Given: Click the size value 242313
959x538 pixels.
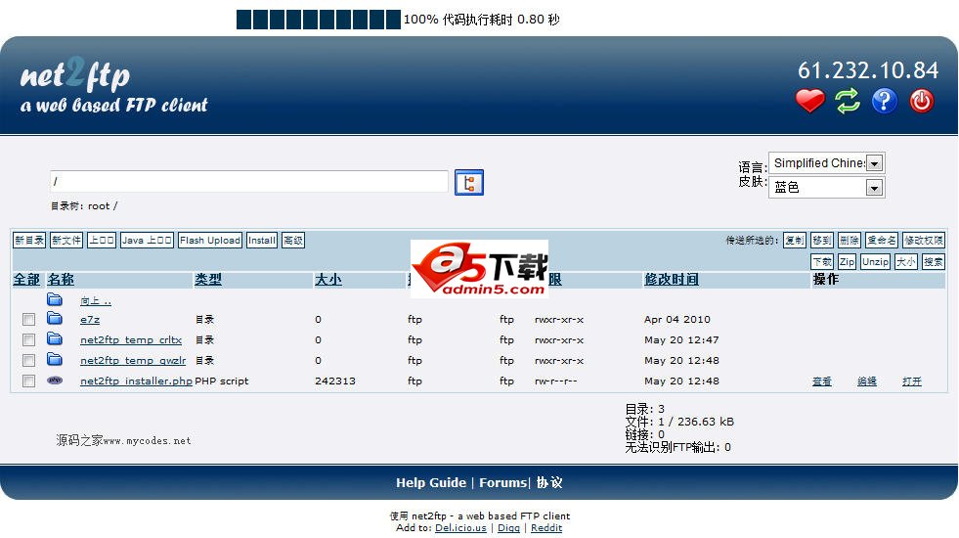Looking at the screenshot, I should tap(335, 381).
